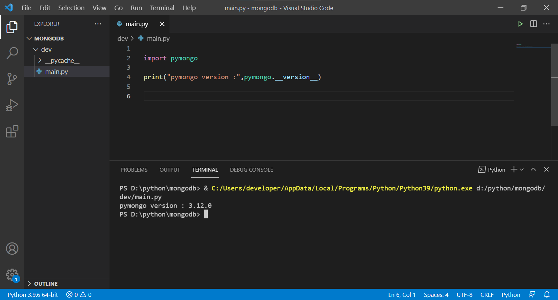Click the dev breadcrumb segment
The width and height of the screenshot is (558, 300).
(123, 38)
